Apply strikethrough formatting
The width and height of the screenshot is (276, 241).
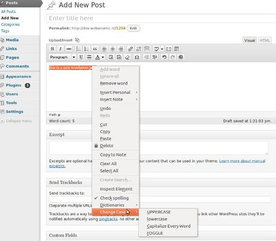pyautogui.click(x=69, y=49)
